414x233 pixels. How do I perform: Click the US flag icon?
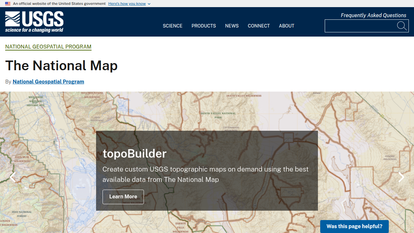point(8,4)
